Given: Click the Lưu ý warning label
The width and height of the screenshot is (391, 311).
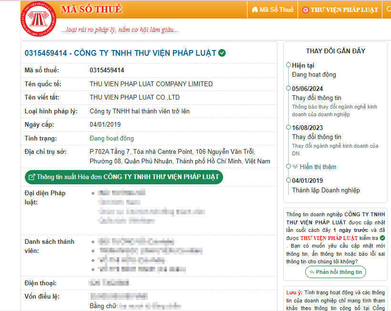Looking at the screenshot, I should (294, 292).
